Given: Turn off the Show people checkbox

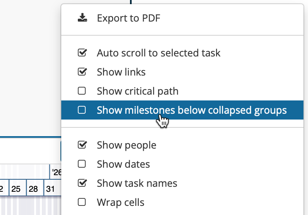Looking at the screenshot, I should [x=82, y=145].
